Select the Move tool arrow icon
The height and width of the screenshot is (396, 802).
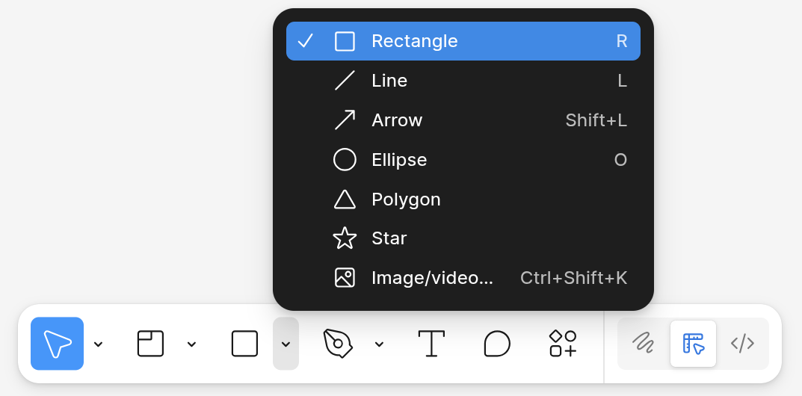57,344
